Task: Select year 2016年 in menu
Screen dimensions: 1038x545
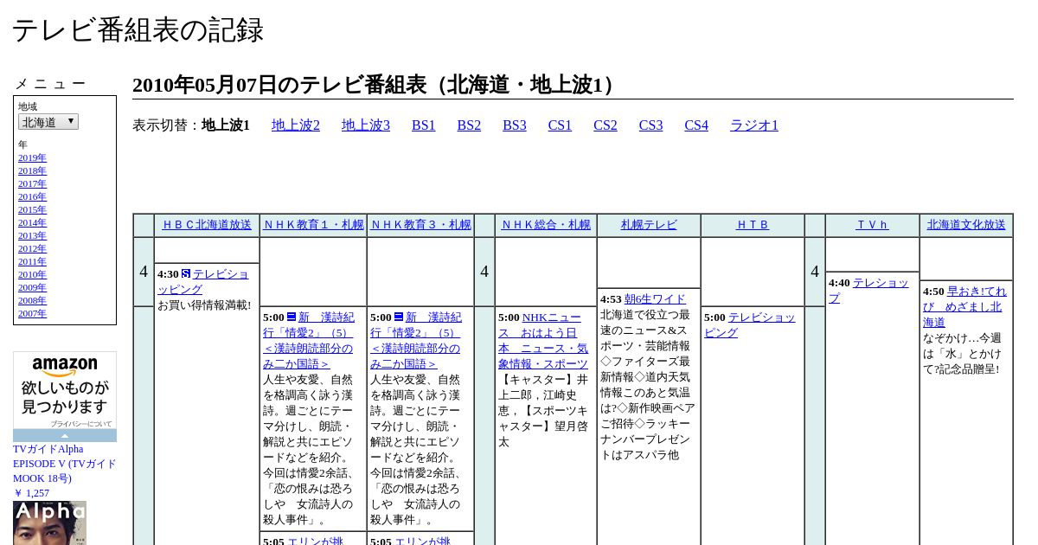Action: point(32,197)
